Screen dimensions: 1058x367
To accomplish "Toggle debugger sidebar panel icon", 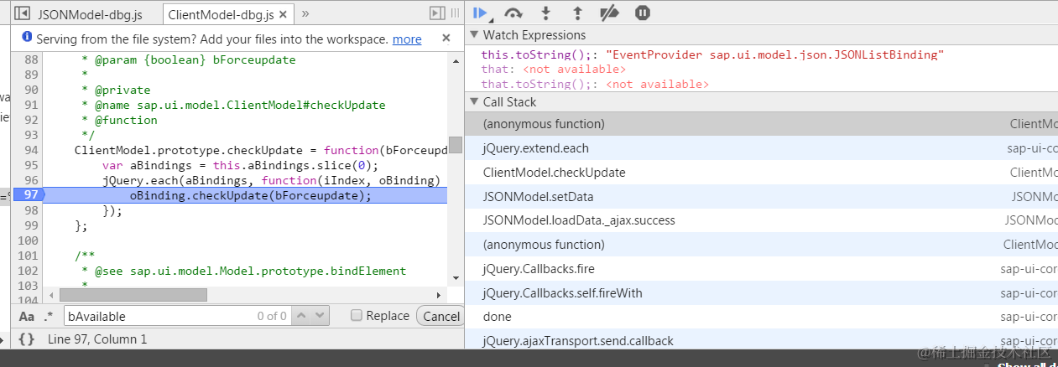I will [436, 13].
